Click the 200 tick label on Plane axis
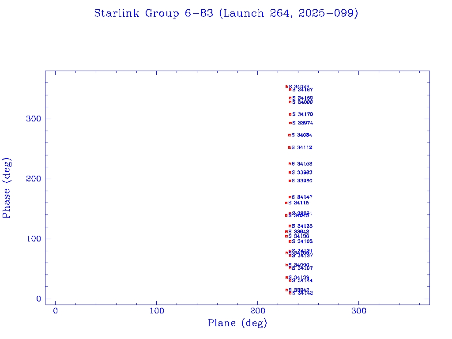This screenshot has height=339, width=452. coord(258,311)
